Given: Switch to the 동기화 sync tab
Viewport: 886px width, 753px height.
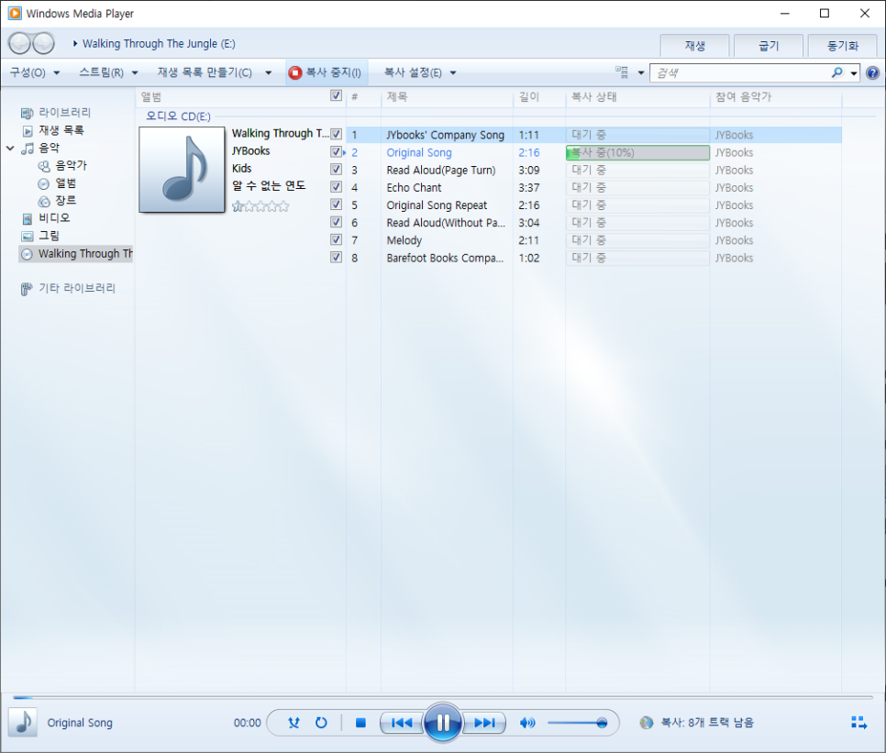Looking at the screenshot, I should click(843, 46).
